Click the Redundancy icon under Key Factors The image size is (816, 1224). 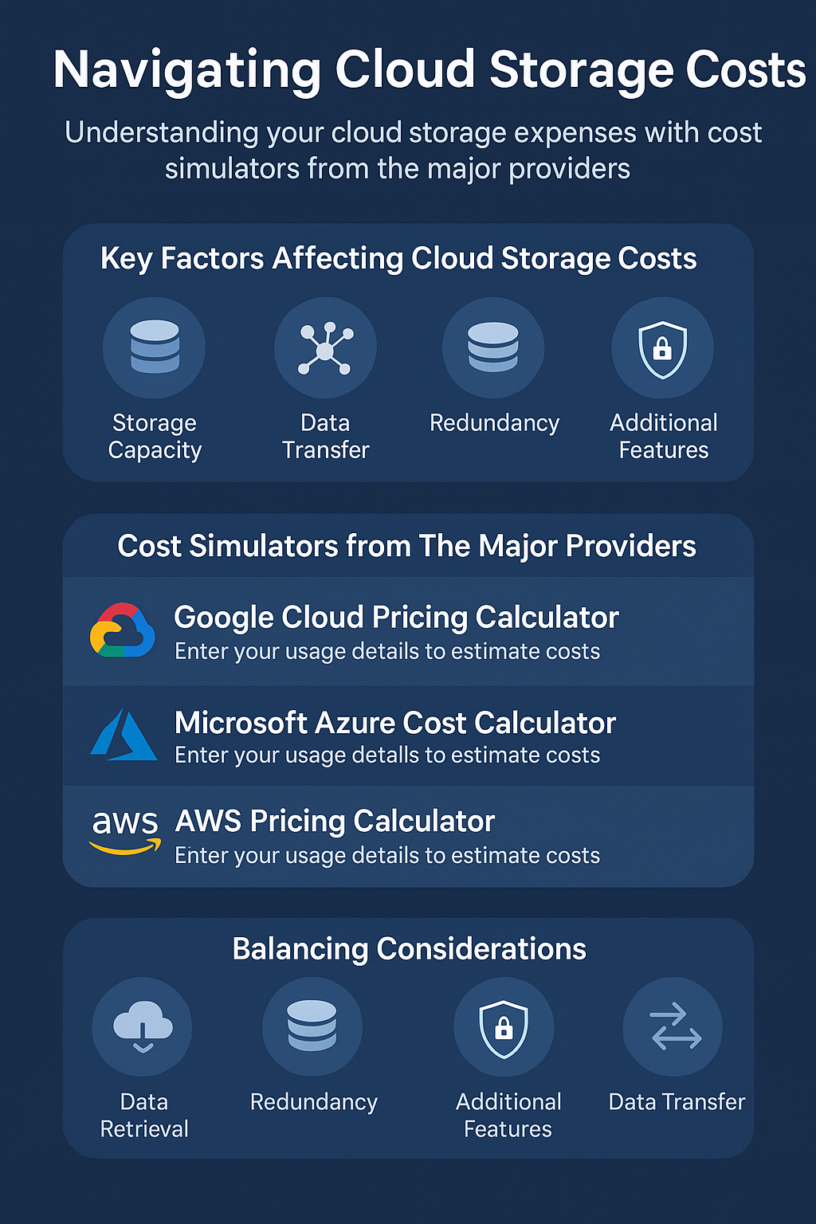click(x=493, y=347)
